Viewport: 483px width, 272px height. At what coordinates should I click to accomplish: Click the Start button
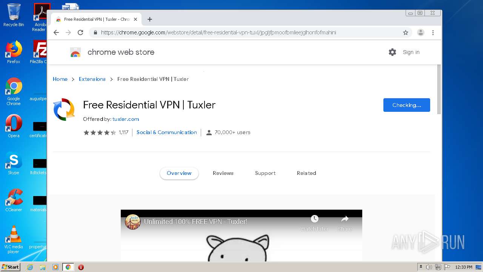pyautogui.click(x=10, y=267)
